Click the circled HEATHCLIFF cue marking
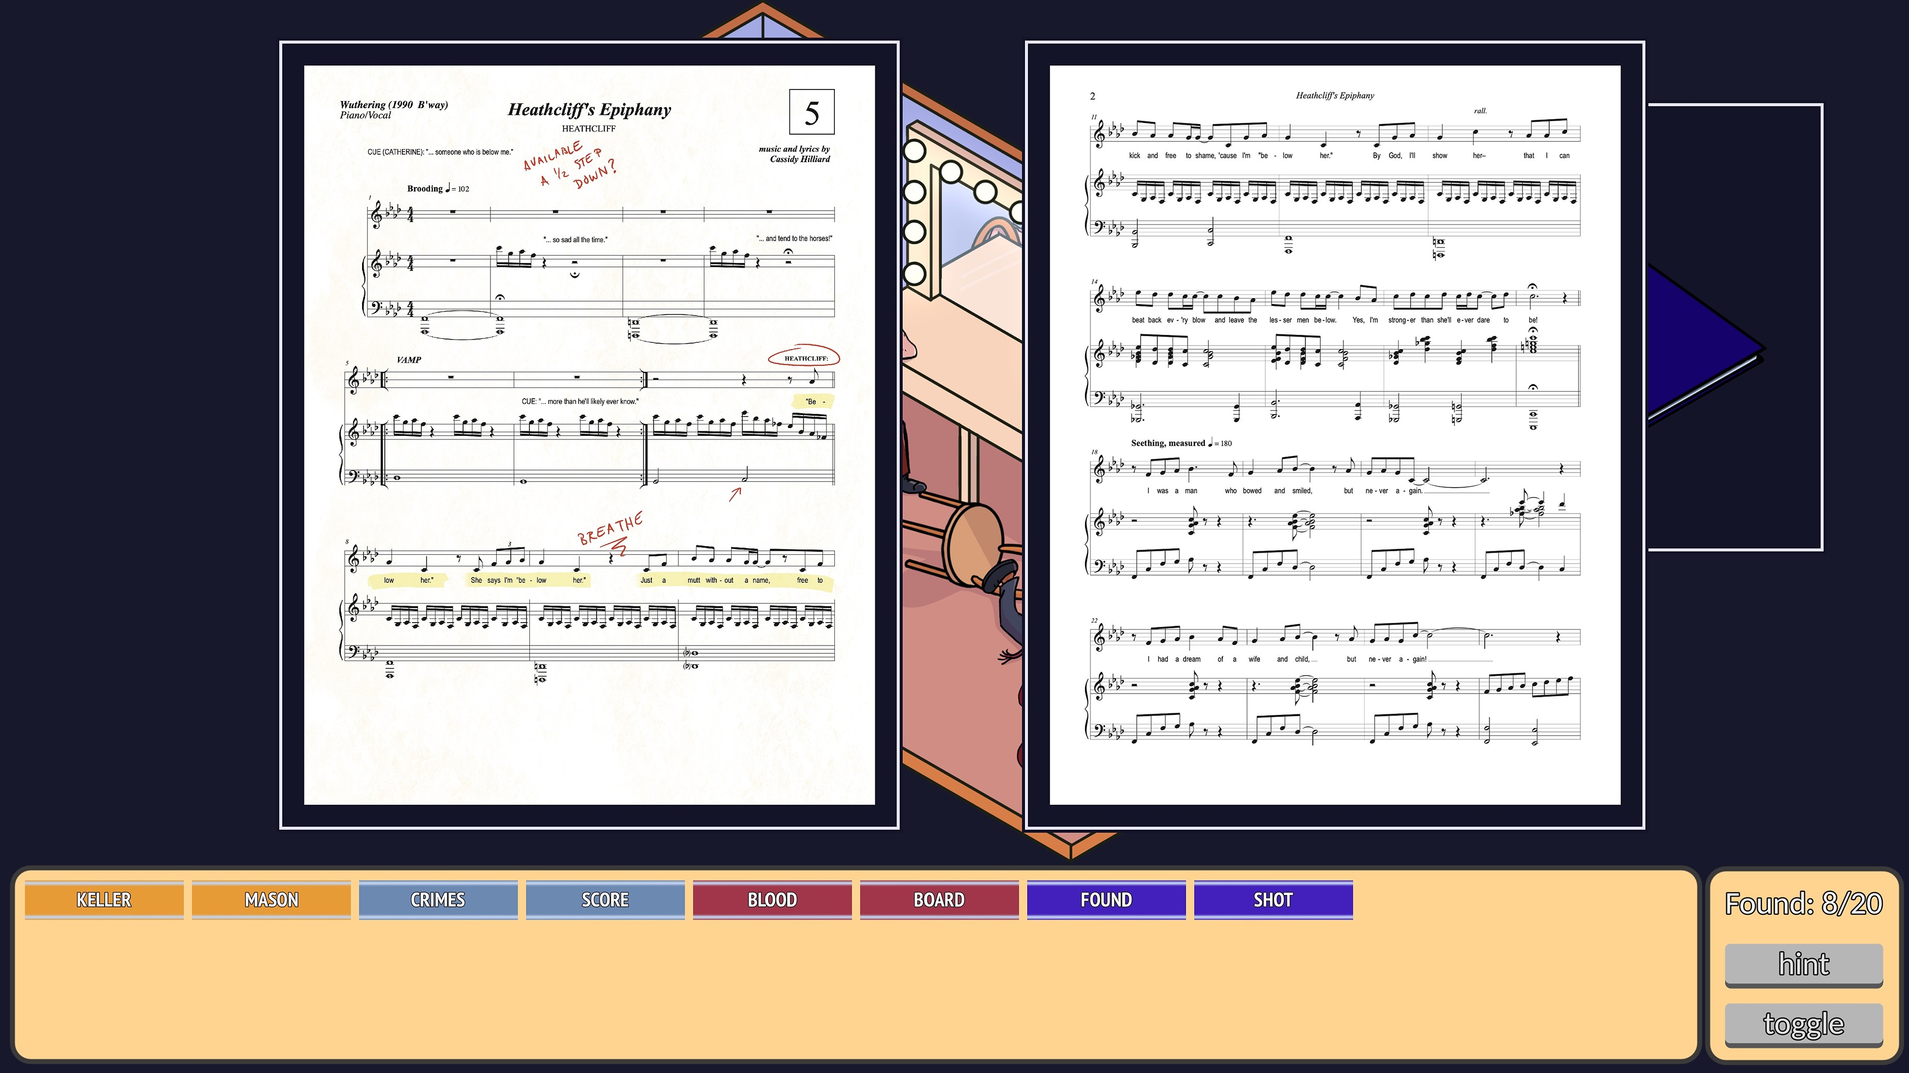1909x1073 pixels. point(805,358)
